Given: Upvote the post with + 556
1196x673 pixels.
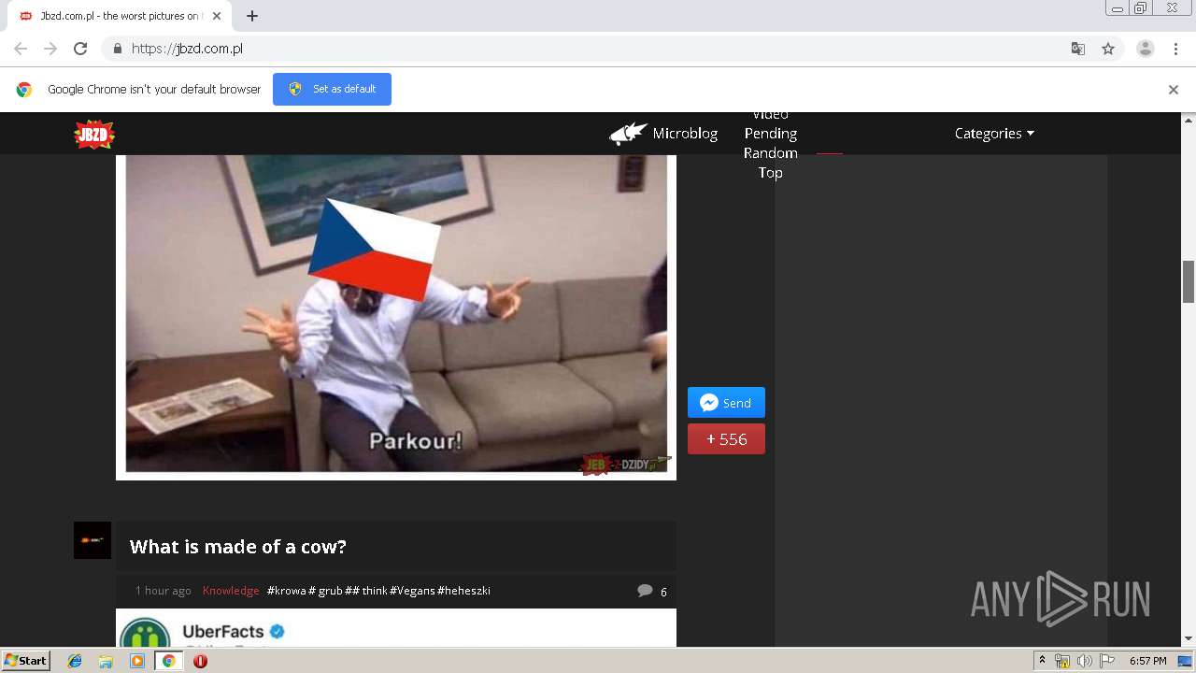Looking at the screenshot, I should [726, 439].
